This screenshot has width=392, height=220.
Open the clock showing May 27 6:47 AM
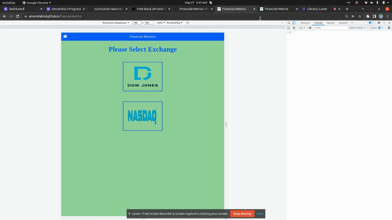click(x=196, y=3)
